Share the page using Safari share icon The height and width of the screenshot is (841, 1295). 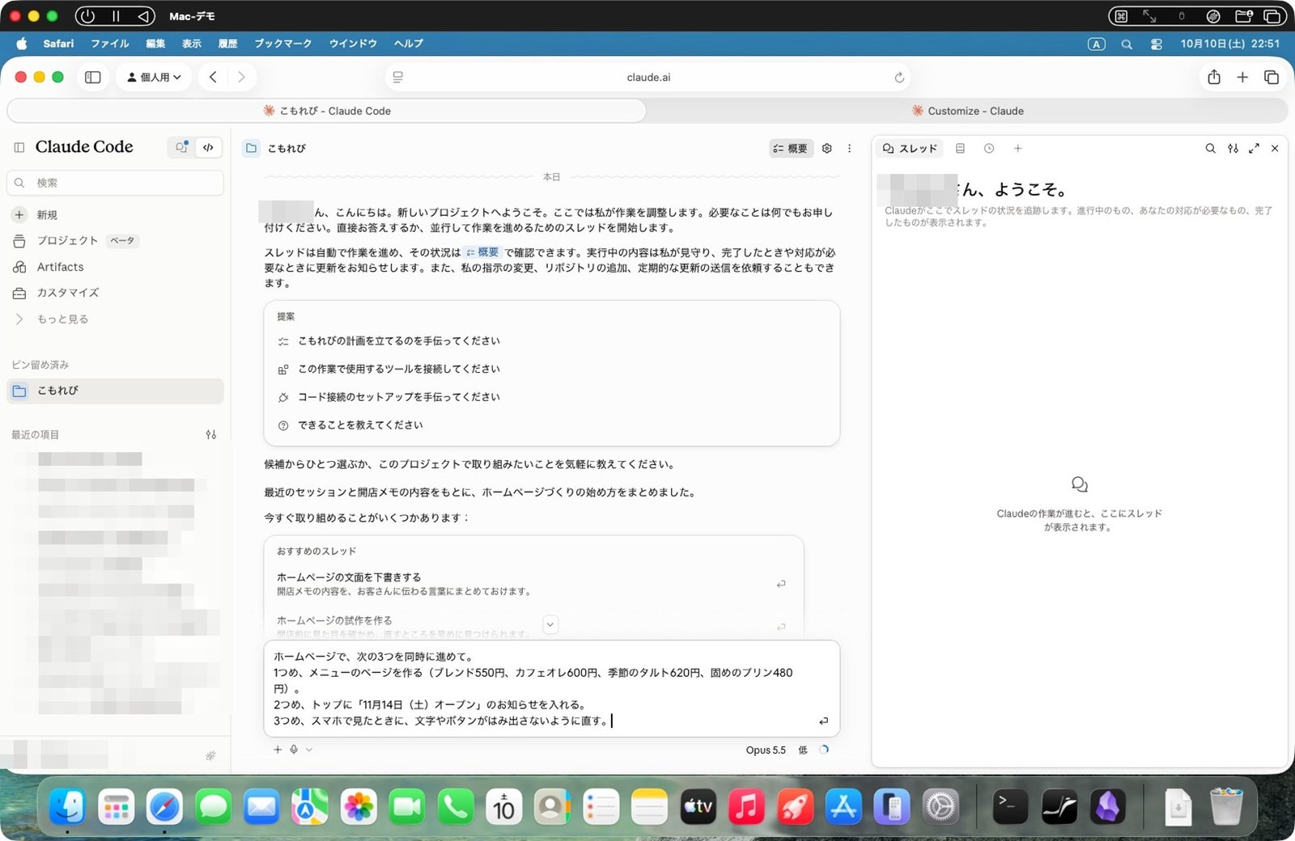1213,77
